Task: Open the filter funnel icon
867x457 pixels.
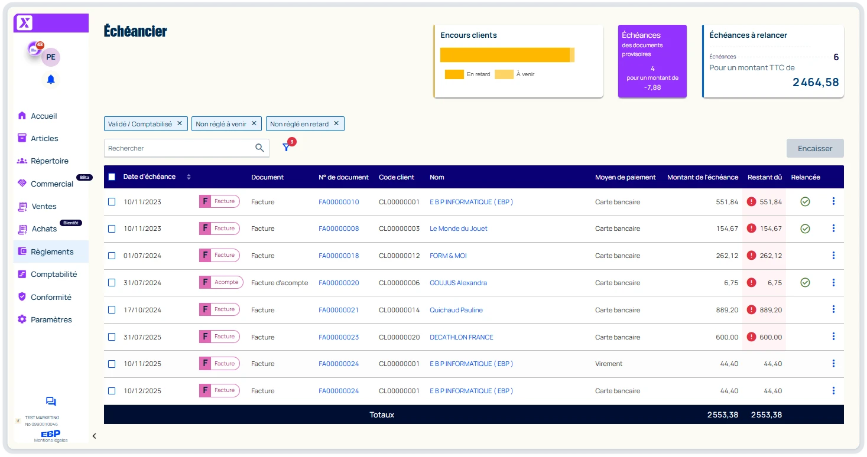Action: point(286,148)
